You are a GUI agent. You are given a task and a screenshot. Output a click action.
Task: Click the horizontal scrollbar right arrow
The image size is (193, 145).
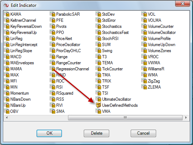tap(186, 117)
